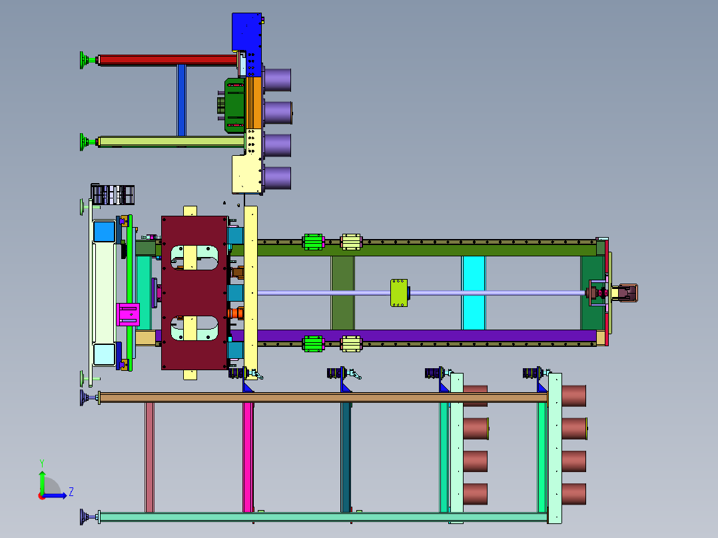Pick the magenta block on the left assembly

point(127,314)
